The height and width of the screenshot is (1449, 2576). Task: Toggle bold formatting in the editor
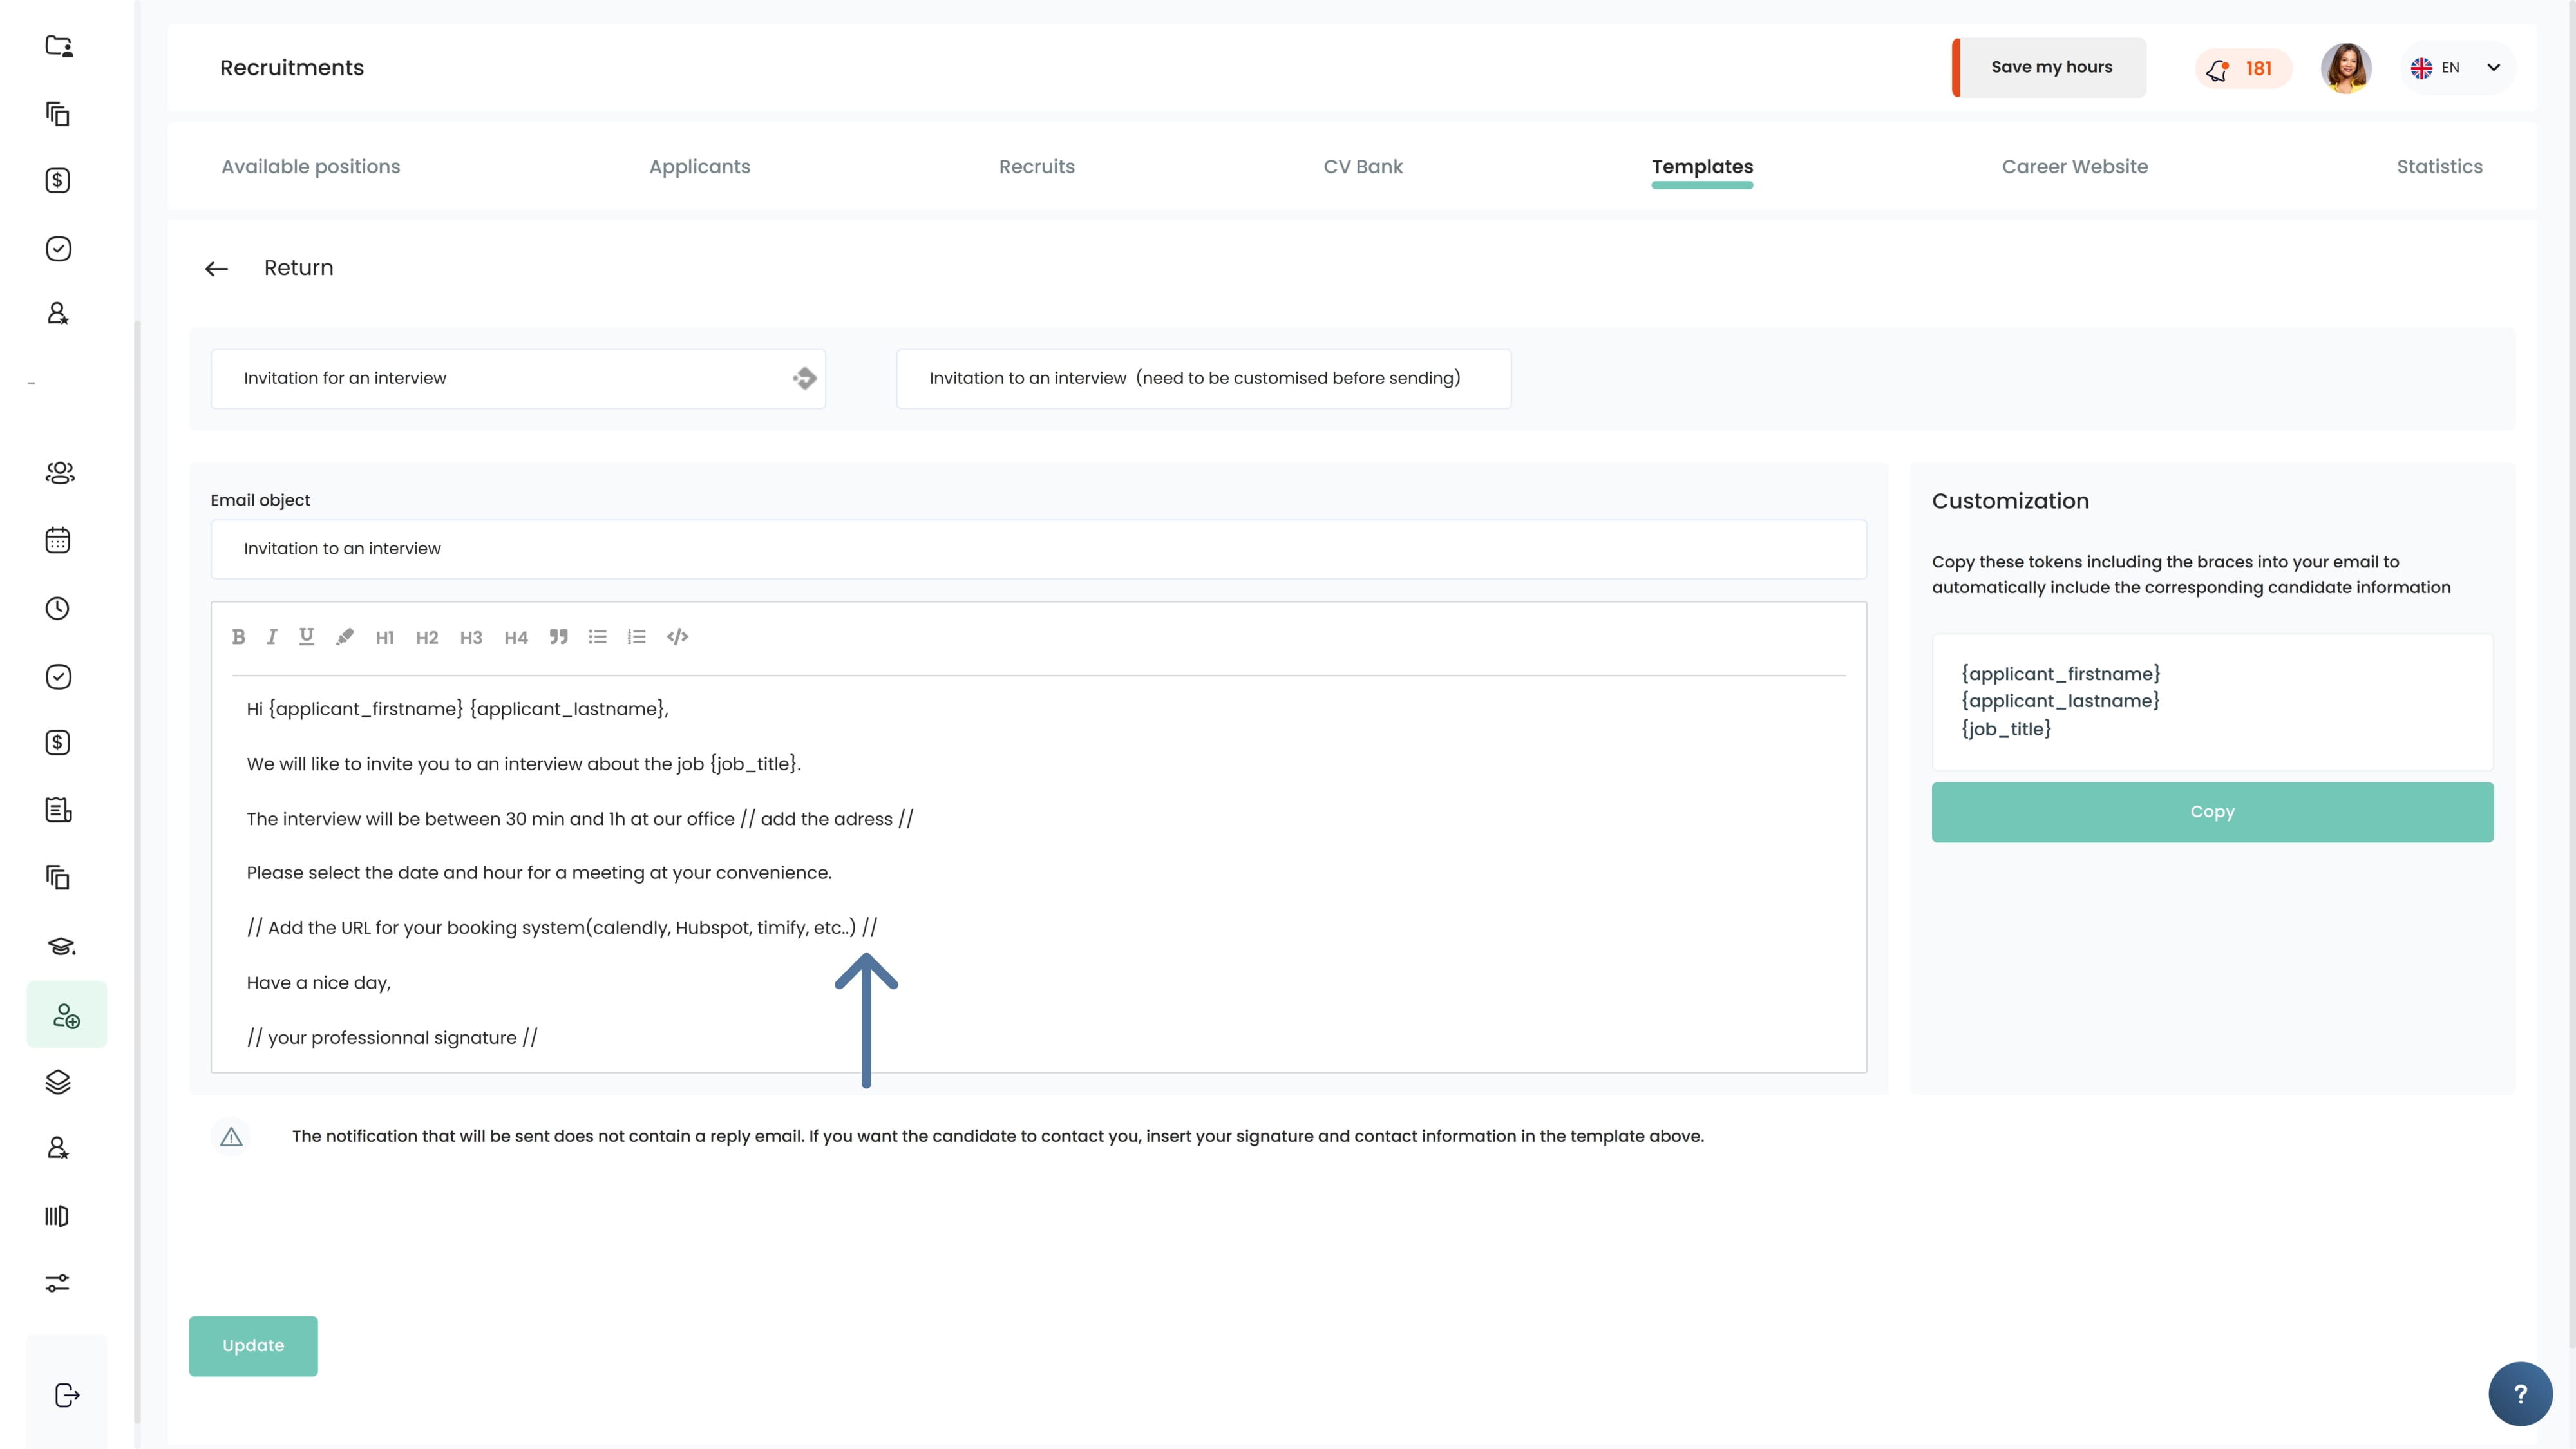(239, 637)
